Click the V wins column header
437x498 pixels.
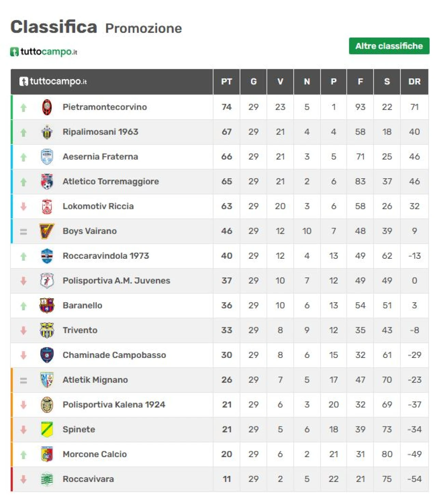pyautogui.click(x=280, y=82)
